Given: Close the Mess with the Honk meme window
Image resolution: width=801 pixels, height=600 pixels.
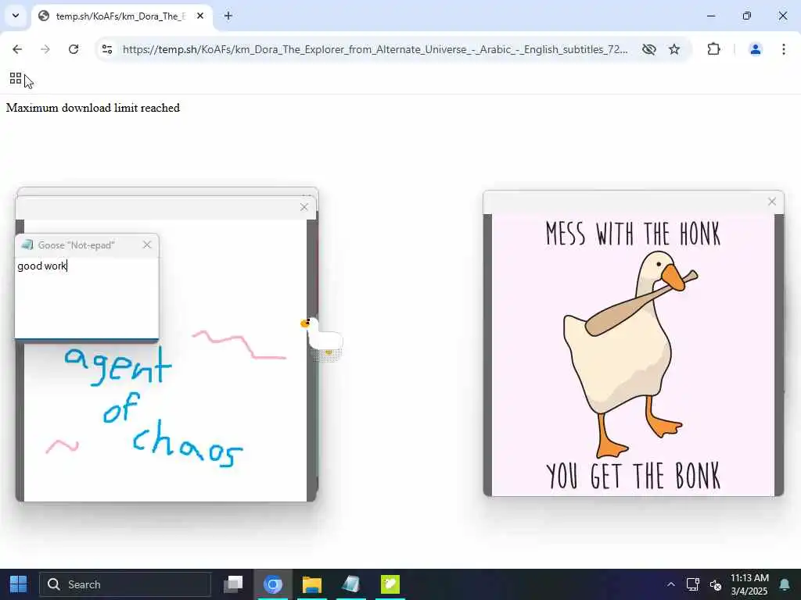Looking at the screenshot, I should click(x=772, y=202).
